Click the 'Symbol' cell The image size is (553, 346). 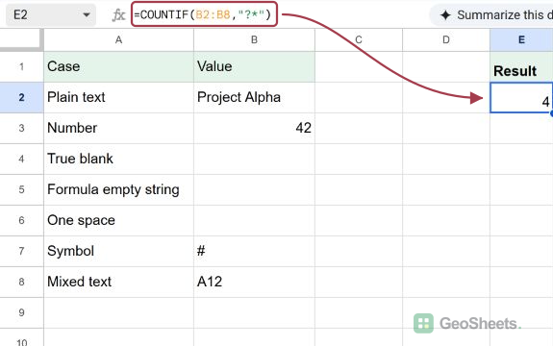coord(119,251)
